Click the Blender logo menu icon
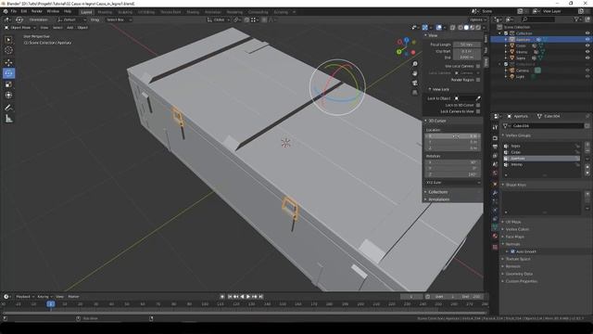 tap(6, 11)
